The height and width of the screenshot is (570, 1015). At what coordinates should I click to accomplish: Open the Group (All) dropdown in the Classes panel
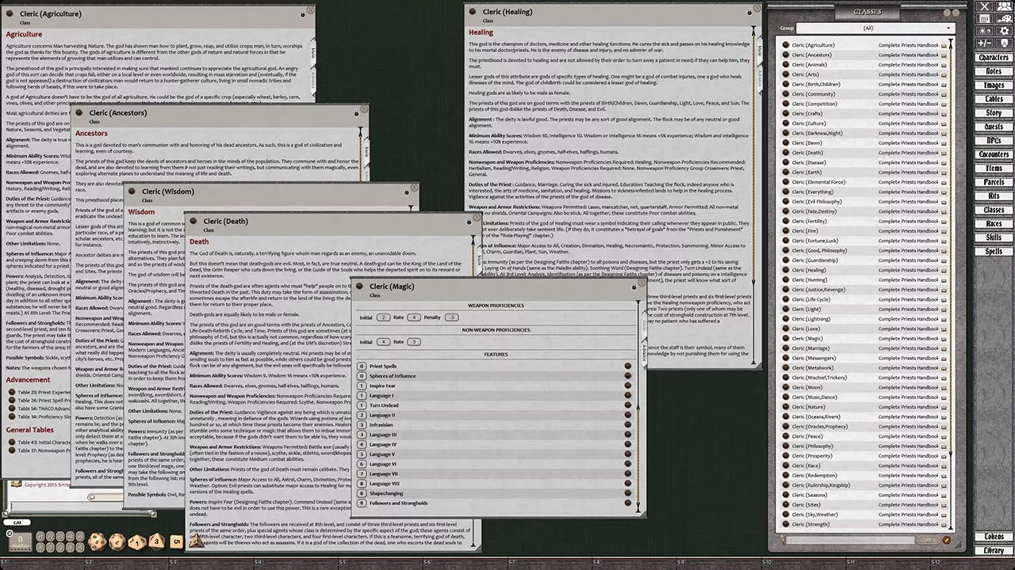point(874,28)
